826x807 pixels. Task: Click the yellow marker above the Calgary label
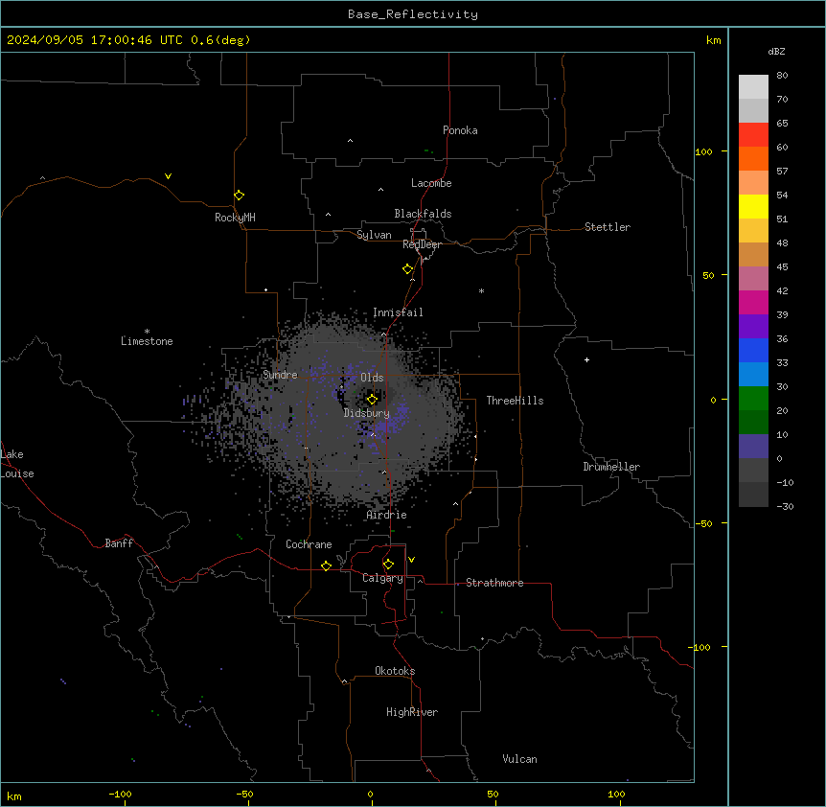click(x=388, y=565)
